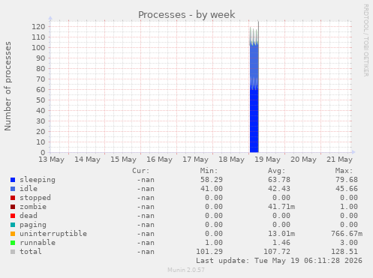Click the 'Munin 2.0.57' footer text
Screen dimensions: 373x278
[x=186, y=270]
